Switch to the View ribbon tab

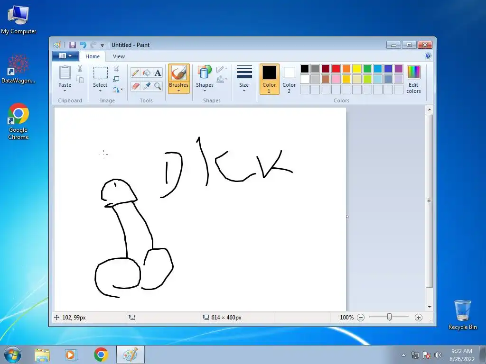tap(119, 56)
